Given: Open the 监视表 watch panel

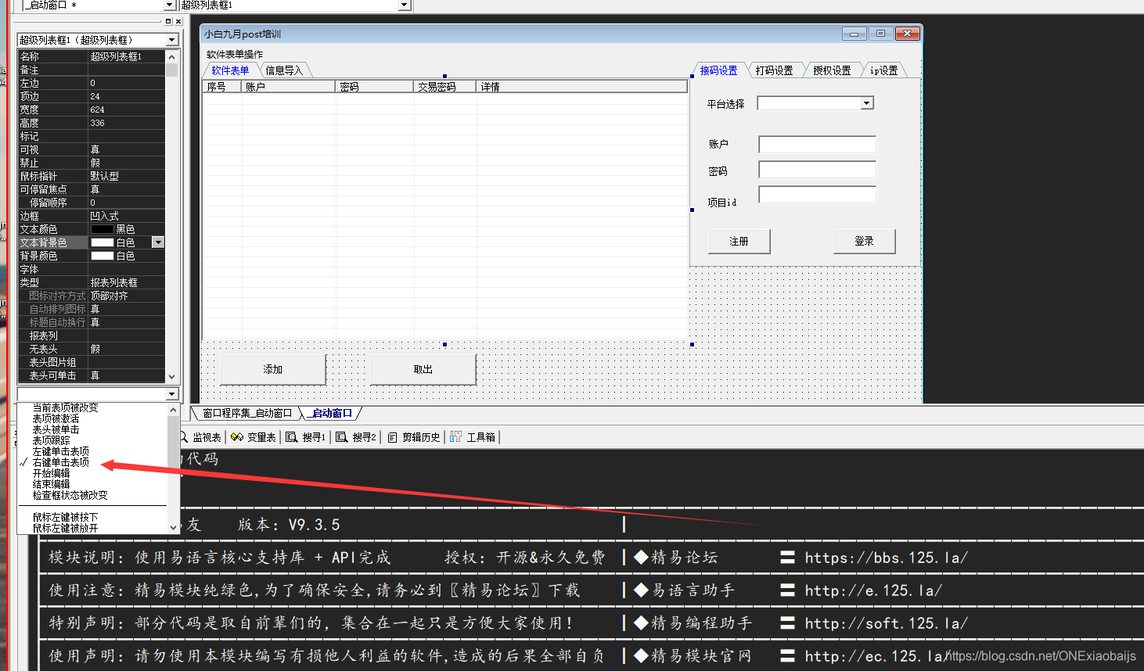Looking at the screenshot, I should click(x=202, y=437).
